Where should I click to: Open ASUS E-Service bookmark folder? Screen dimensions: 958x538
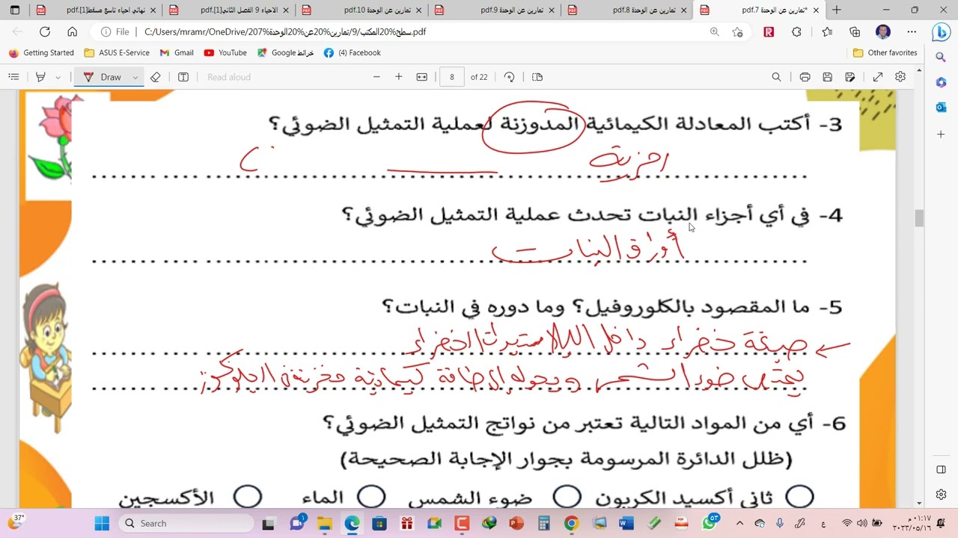(117, 53)
